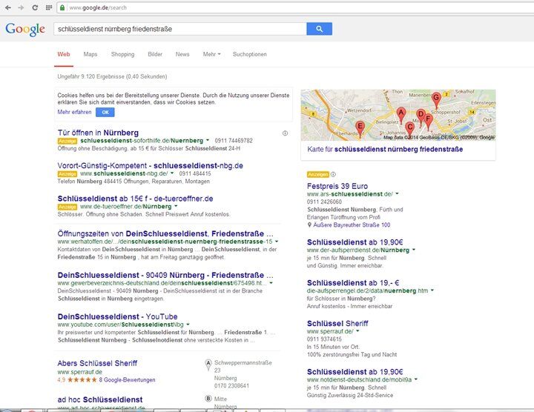Open dropdown arrow after www.sperrauf.de/ ad URL
The image size is (534, 412).
tap(357, 330)
